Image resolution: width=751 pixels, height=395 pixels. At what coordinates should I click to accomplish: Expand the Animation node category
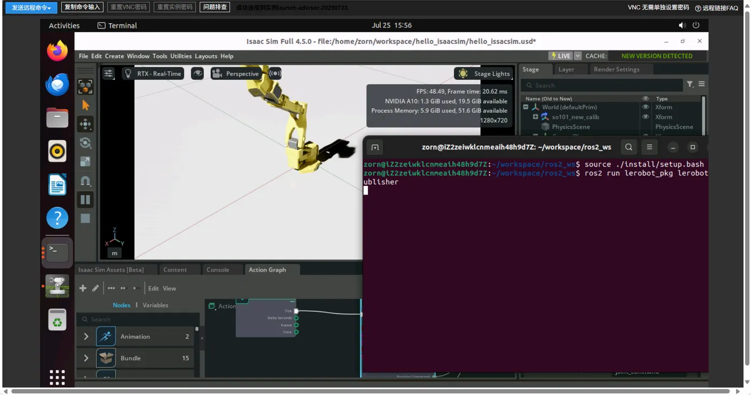tap(86, 337)
